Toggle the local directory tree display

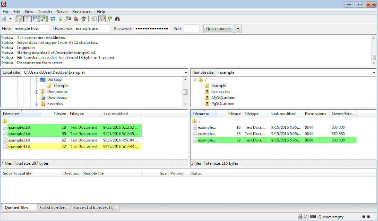coord(27,19)
